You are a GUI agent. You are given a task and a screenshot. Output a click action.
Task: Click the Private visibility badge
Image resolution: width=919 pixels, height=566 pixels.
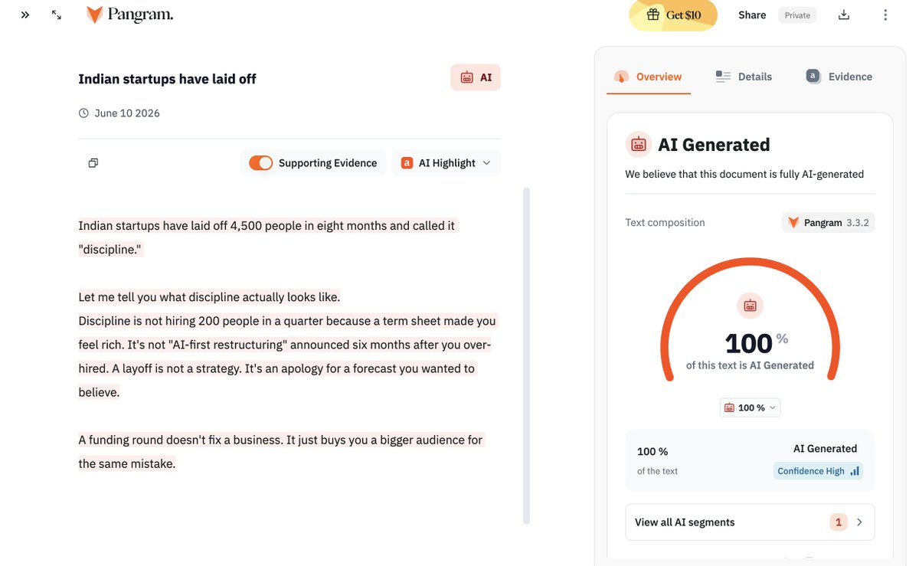pos(797,15)
